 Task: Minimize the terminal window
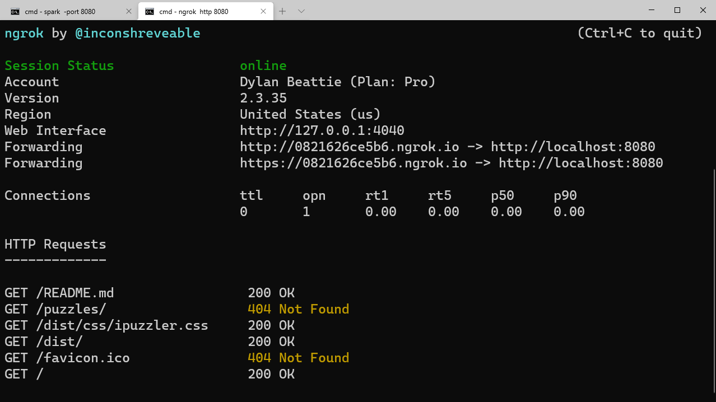652,10
